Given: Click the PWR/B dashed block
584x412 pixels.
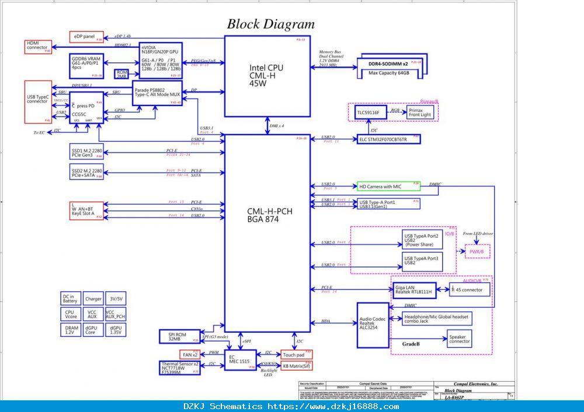Looking at the screenshot, I should (x=477, y=252).
